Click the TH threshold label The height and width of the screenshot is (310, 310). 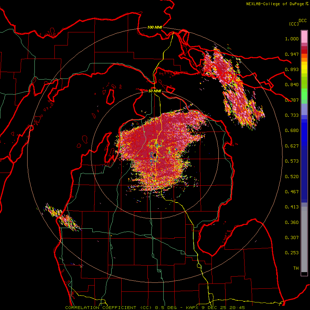coord(296,268)
